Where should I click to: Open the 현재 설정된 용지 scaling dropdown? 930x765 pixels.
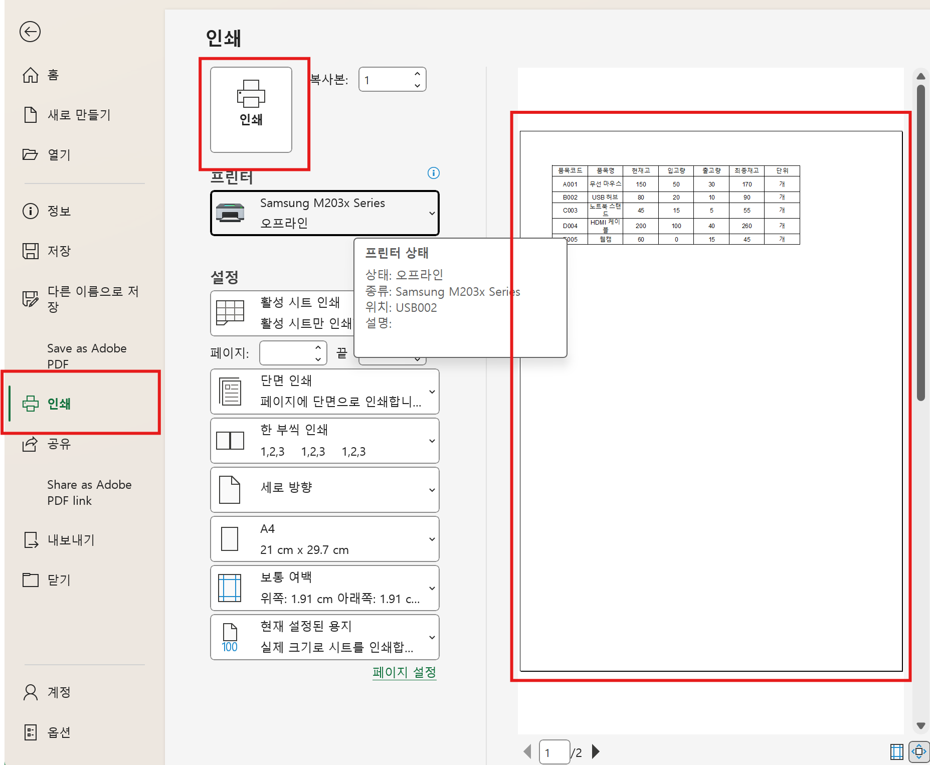(x=325, y=637)
